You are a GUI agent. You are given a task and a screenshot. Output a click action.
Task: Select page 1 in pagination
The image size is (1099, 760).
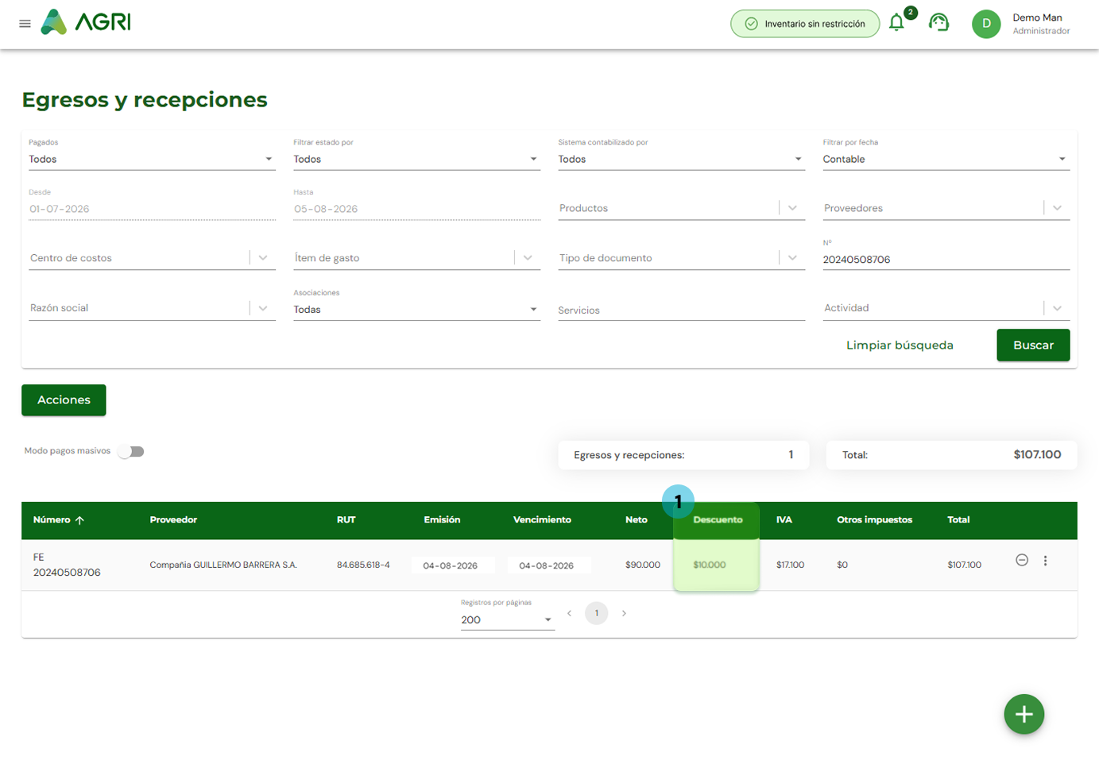[597, 613]
